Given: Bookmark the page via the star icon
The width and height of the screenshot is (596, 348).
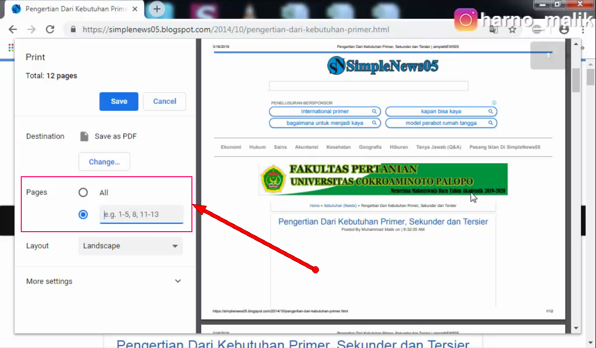Looking at the screenshot, I should [512, 30].
